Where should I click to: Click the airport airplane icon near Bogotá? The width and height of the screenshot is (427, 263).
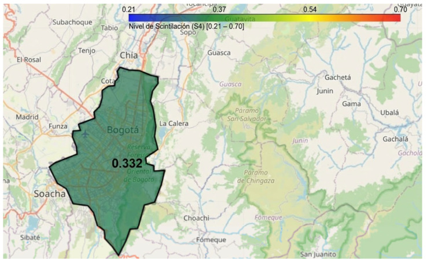tap(85, 134)
